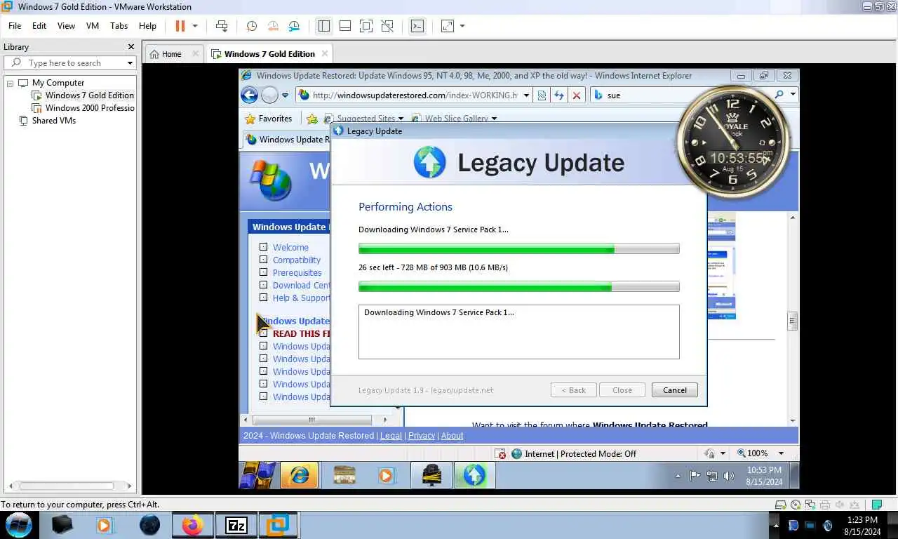Open the Prerequisites sidebar link
898x539 pixels.
tap(297, 273)
